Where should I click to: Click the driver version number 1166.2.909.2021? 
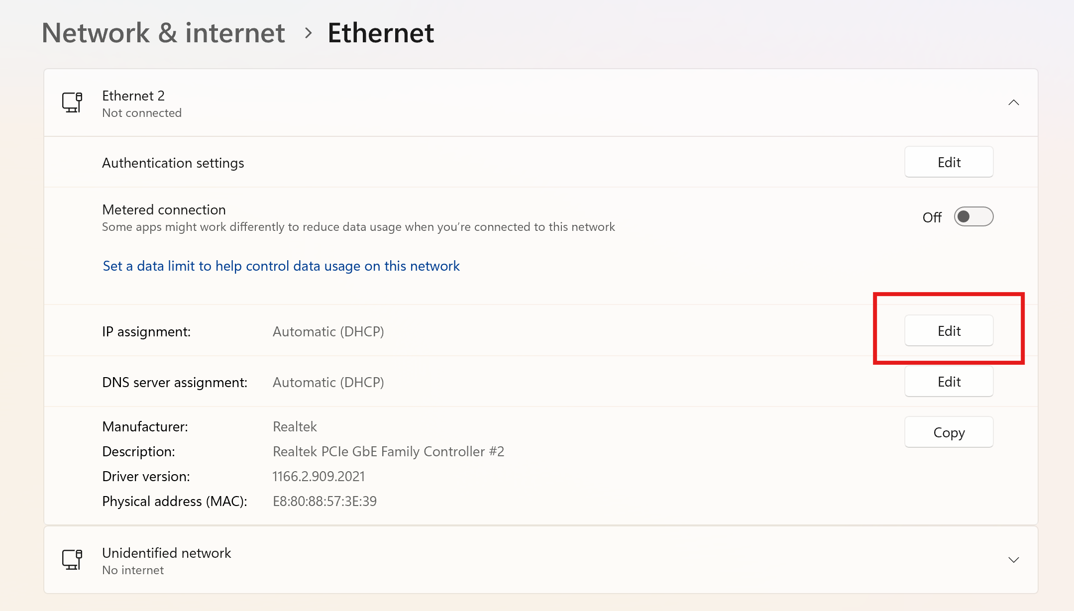click(x=319, y=476)
